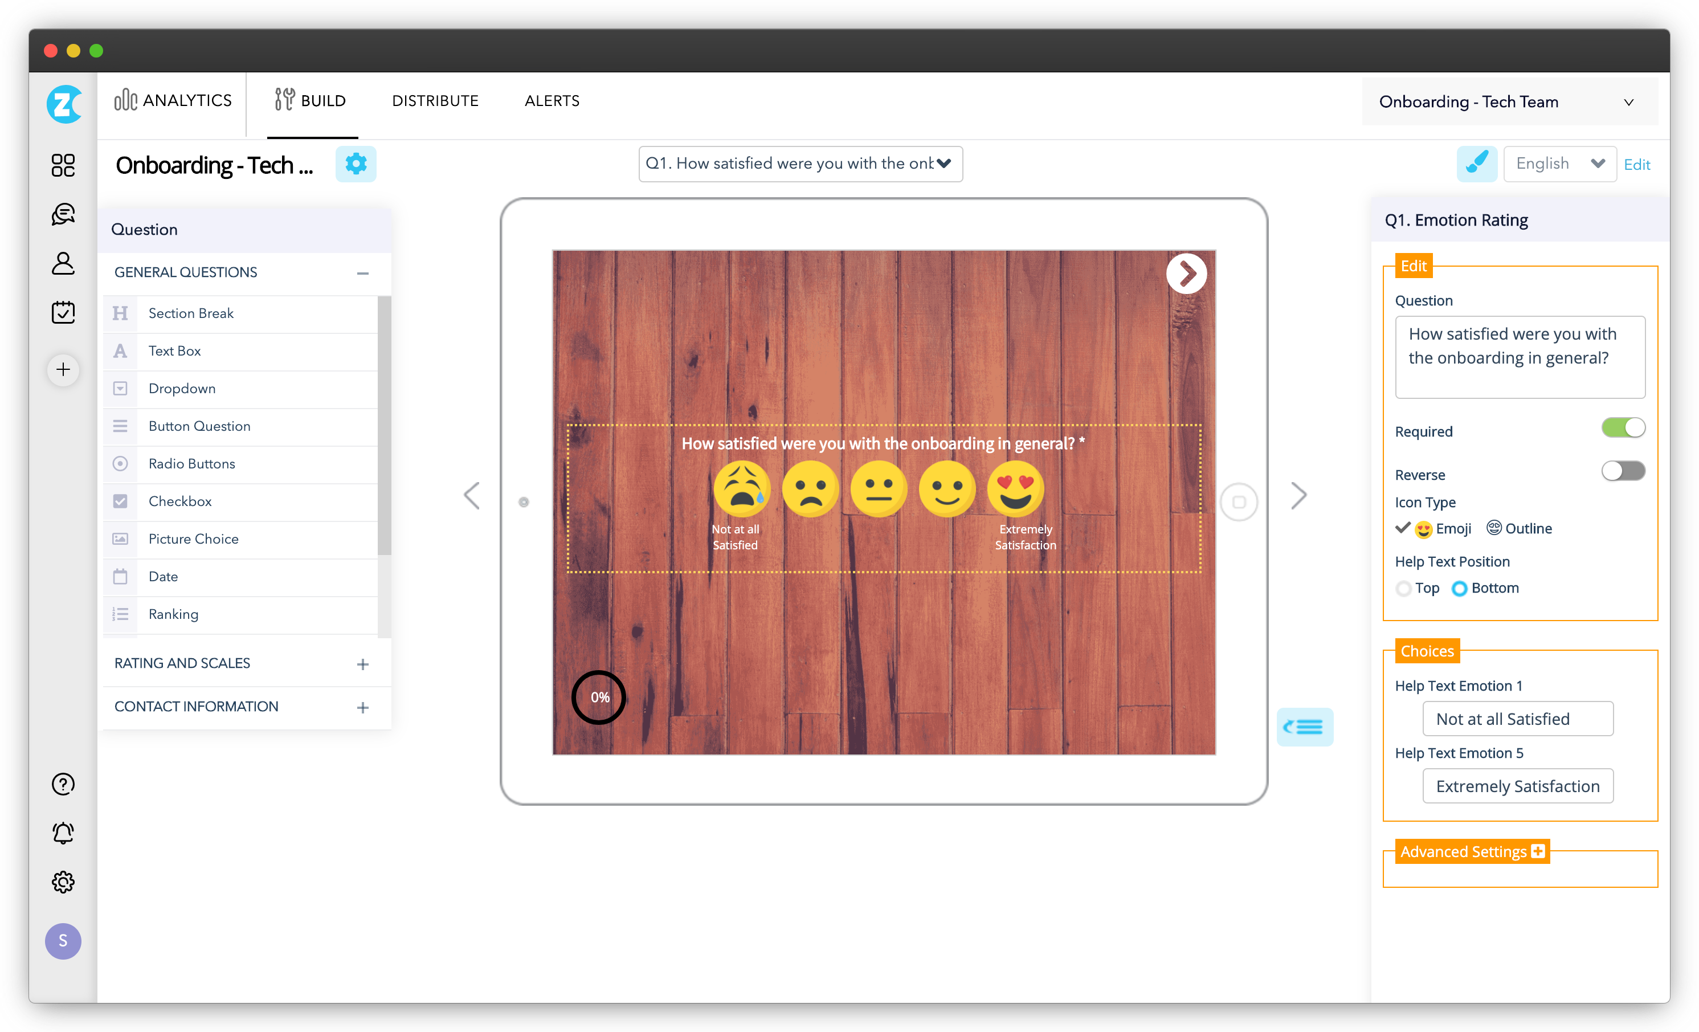Switch to the Build tab

[x=311, y=101]
